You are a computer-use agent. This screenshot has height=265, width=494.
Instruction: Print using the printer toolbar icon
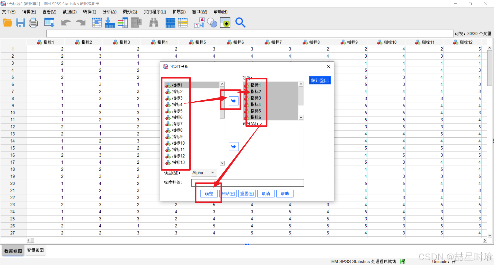33,23
